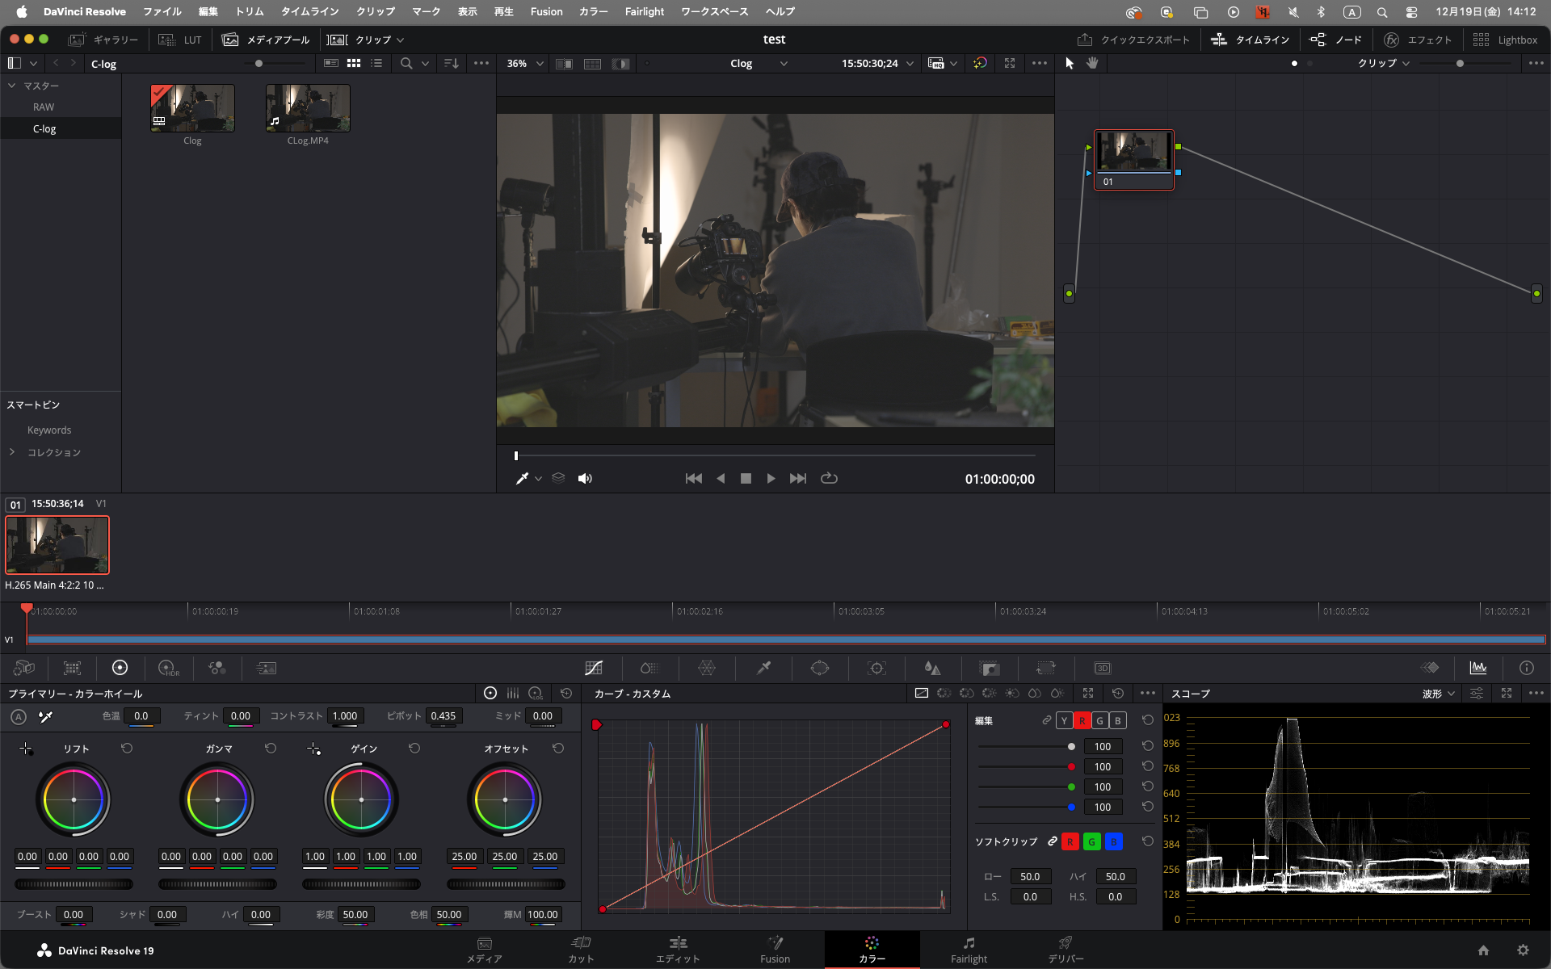The image size is (1551, 969).
Task: Select the Qualifier eyedropper palette icon
Action: (763, 668)
